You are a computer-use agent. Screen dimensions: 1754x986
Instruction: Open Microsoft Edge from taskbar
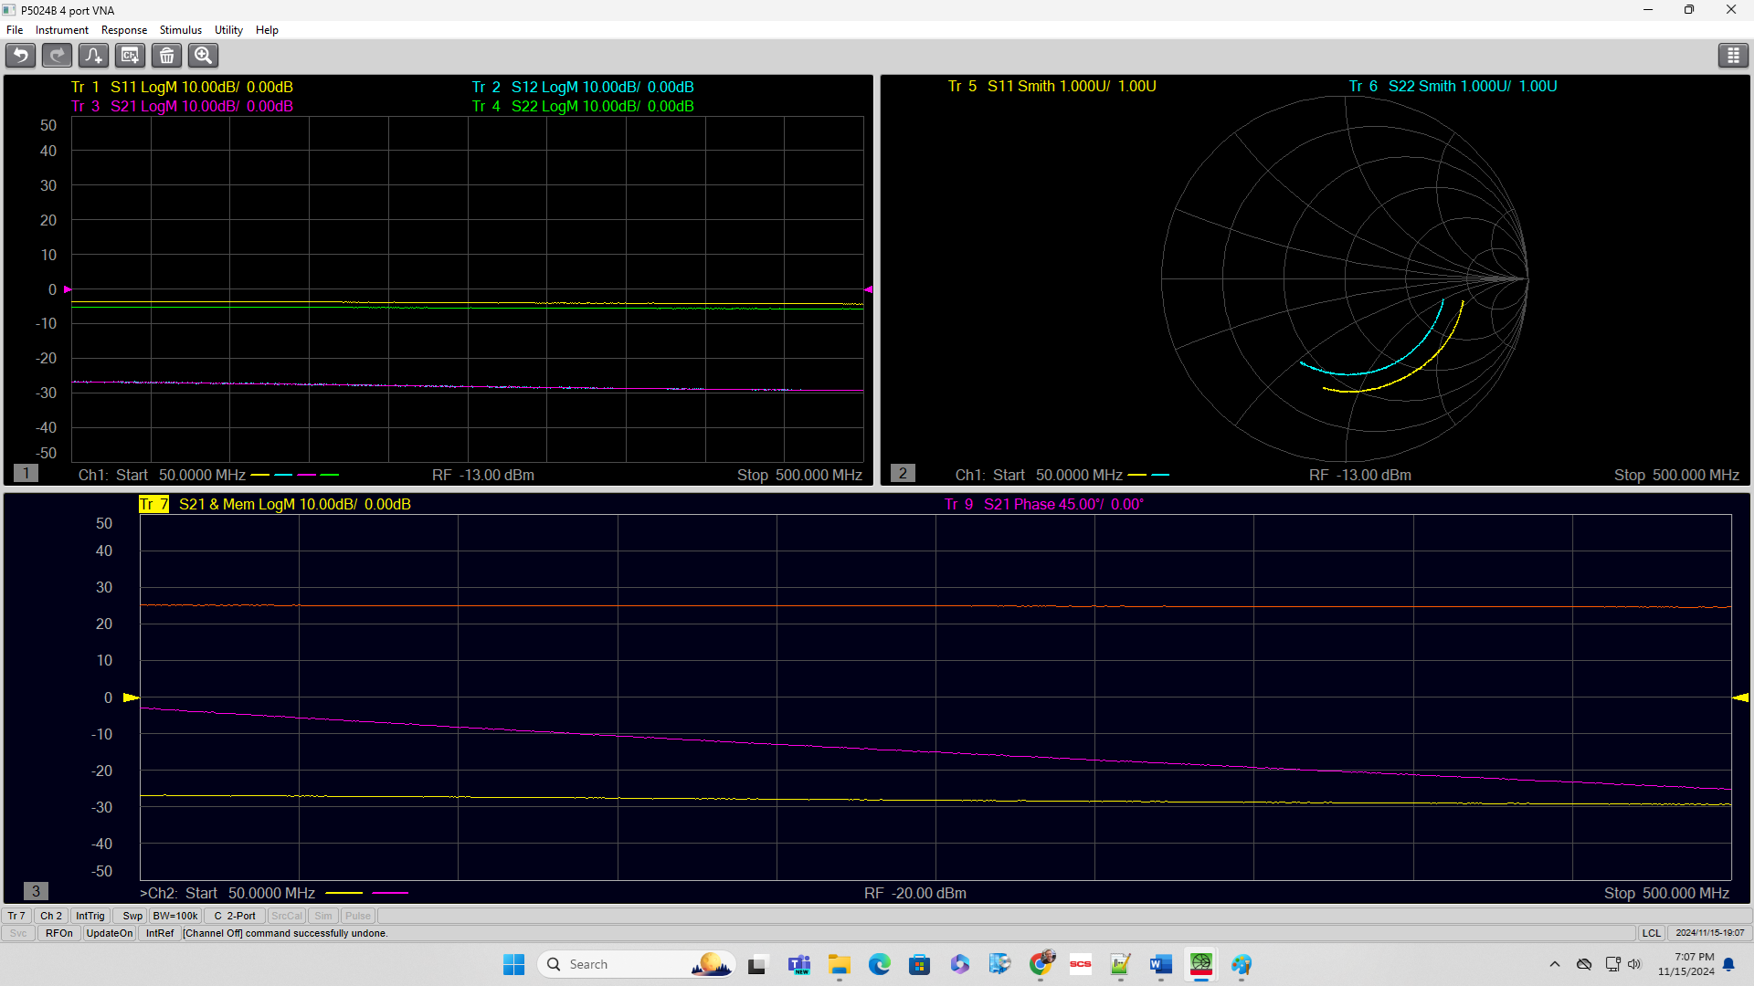880,964
